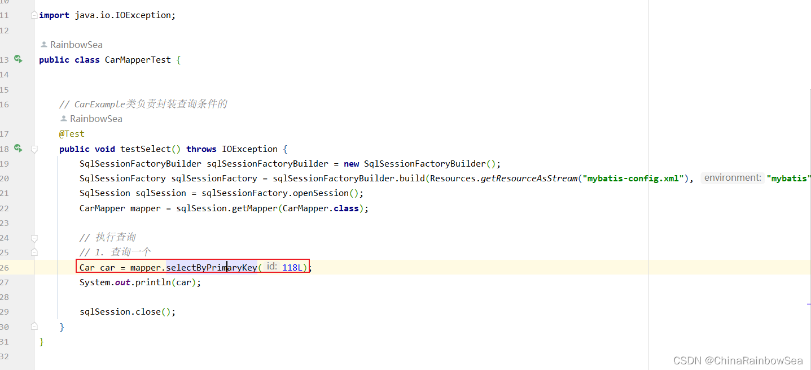811x370 pixels.
Task: Open RainbowSea author hint above CarMapperTest class
Action: point(76,45)
